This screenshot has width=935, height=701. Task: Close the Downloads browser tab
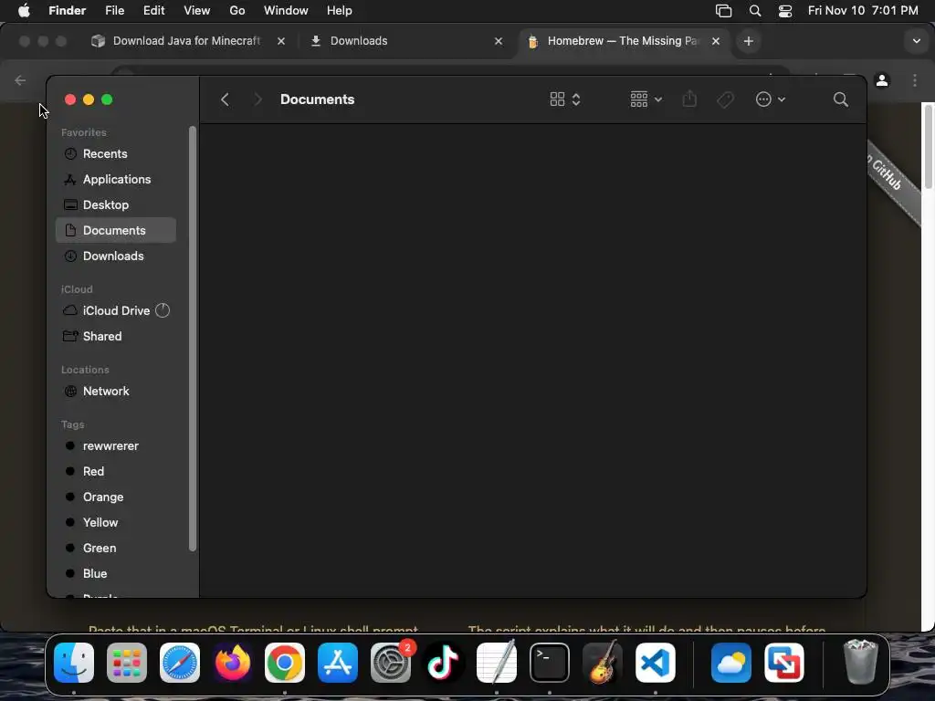pos(499,41)
